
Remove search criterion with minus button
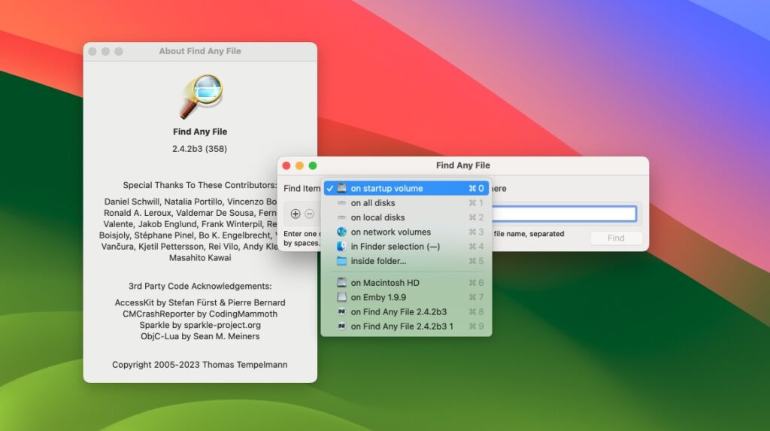[309, 214]
